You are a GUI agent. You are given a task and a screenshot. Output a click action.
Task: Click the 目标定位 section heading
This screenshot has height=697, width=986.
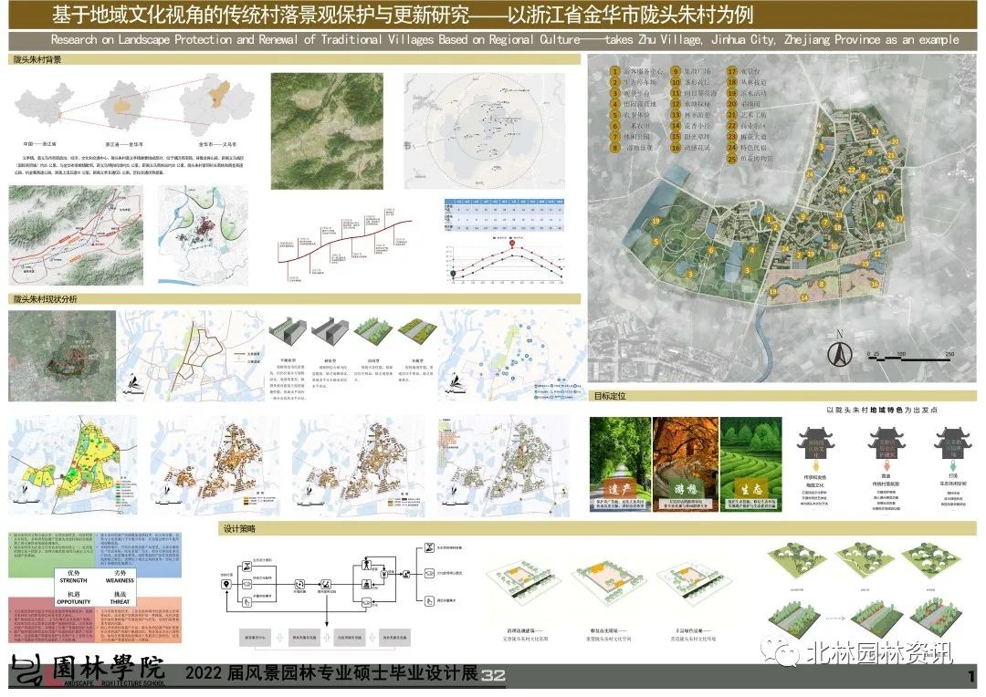tap(610, 396)
